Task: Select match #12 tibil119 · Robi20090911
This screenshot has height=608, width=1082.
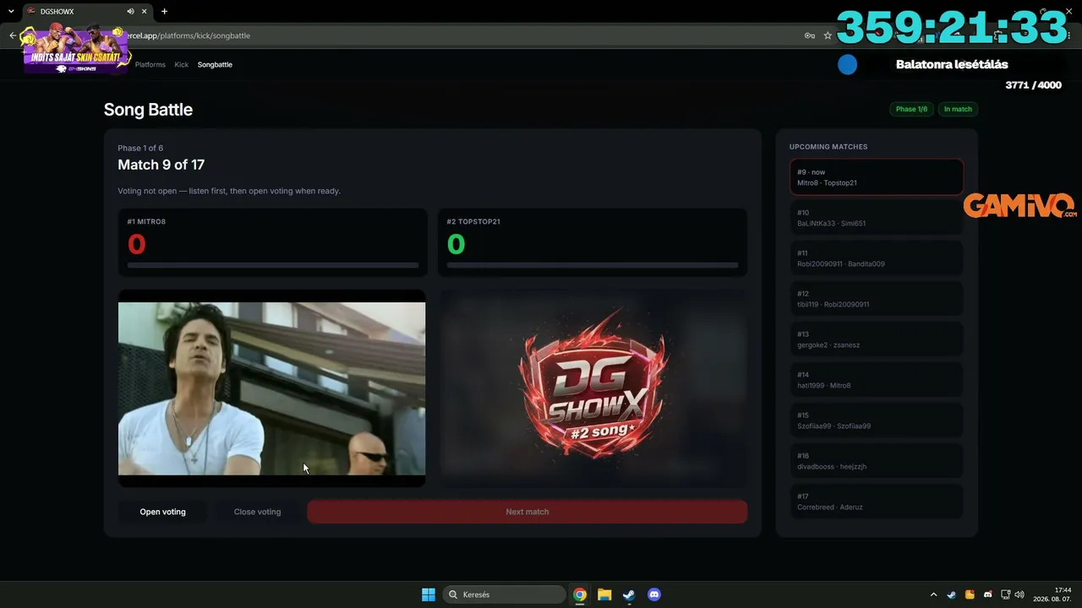Action: (877, 299)
